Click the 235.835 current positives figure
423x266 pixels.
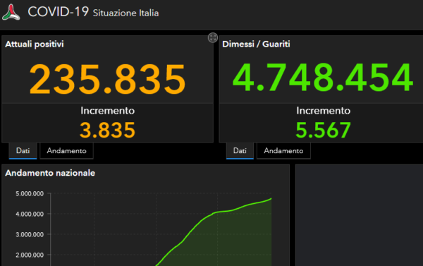(x=107, y=79)
